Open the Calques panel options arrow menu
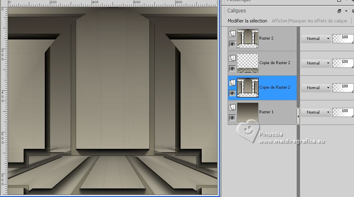The width and height of the screenshot is (354, 197). click(346, 11)
